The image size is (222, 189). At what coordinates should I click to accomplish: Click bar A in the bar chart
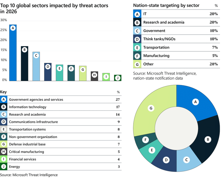pyautogui.click(x=13, y=53)
